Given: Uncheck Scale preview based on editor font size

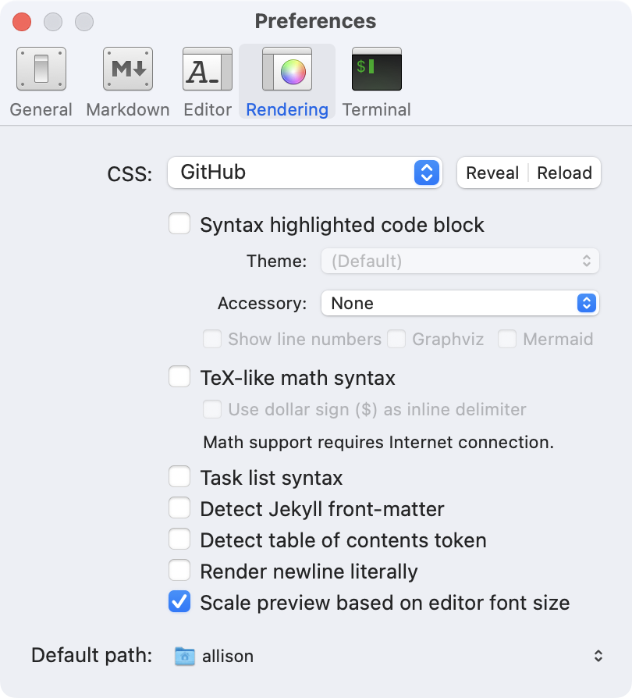Looking at the screenshot, I should point(180,603).
